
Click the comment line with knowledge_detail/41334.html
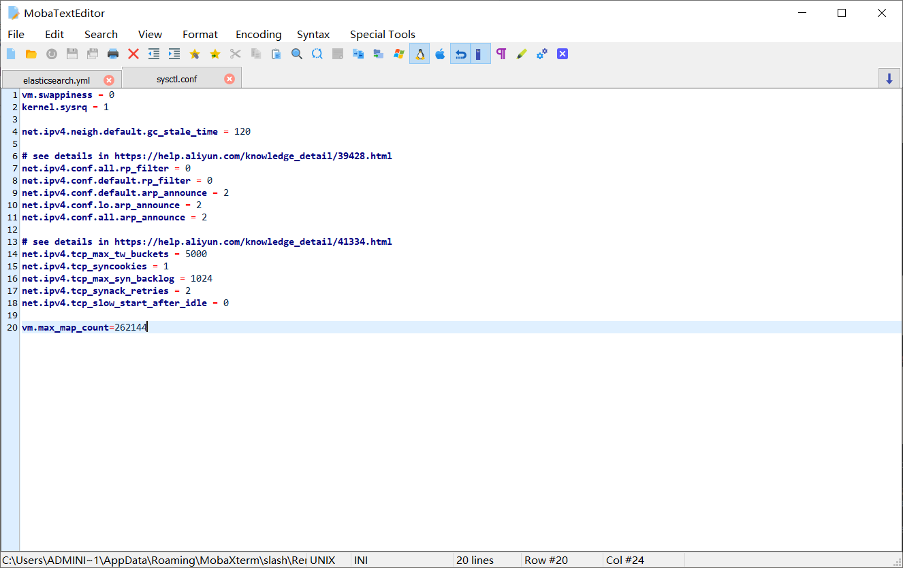[x=207, y=242]
